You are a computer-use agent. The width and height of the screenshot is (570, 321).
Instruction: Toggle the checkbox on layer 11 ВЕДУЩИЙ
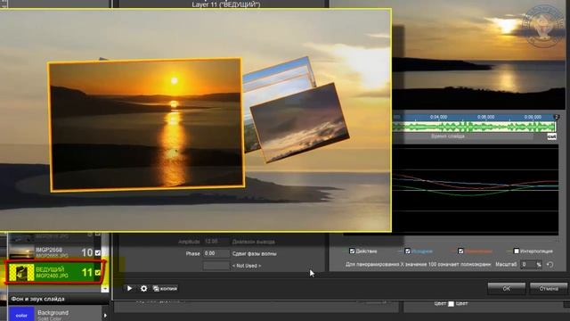pyautogui.click(x=98, y=272)
